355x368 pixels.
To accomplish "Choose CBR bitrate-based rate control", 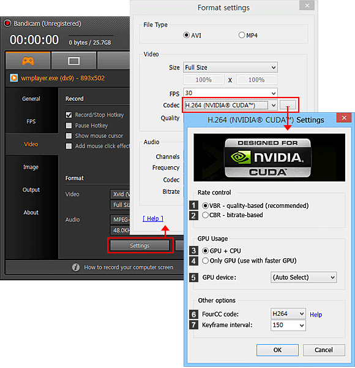I will (206, 215).
